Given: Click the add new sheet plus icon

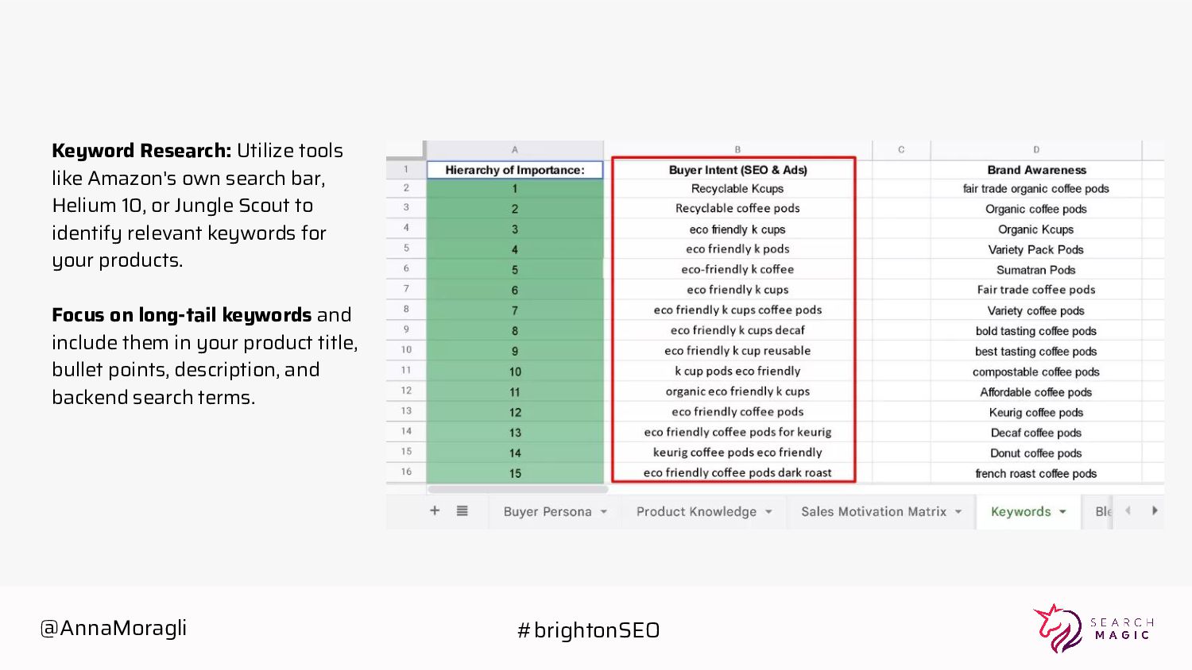Looking at the screenshot, I should coord(435,511).
